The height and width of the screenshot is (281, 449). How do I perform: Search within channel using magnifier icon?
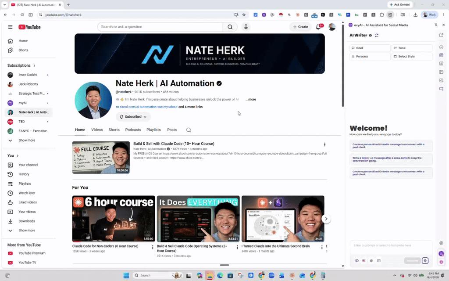tap(189, 130)
